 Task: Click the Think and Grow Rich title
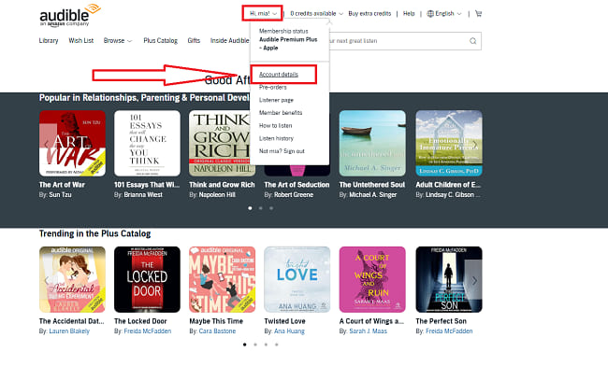[222, 185]
